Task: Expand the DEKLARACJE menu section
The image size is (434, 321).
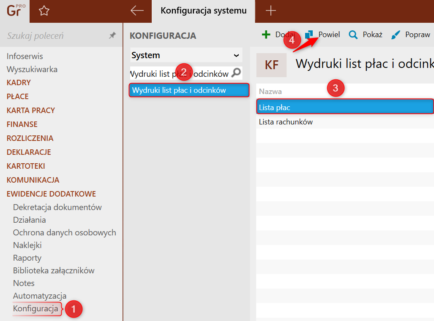Action: (x=29, y=152)
